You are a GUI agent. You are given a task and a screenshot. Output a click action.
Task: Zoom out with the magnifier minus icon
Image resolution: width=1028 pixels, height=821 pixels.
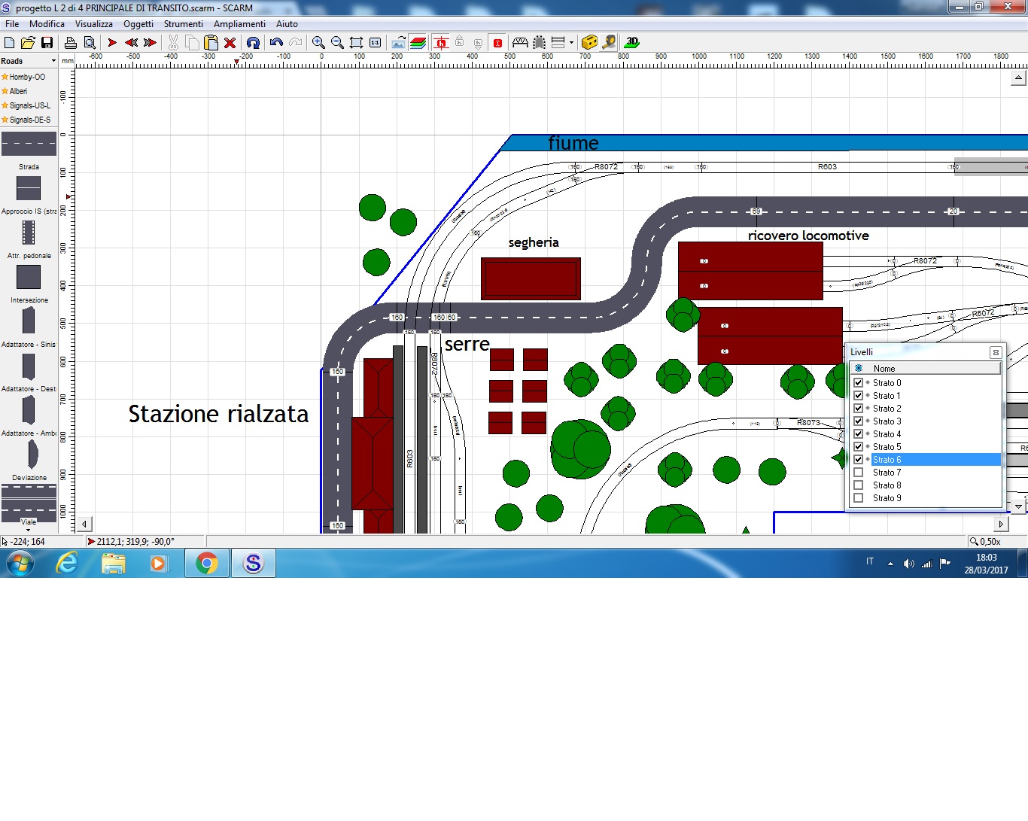coord(337,43)
